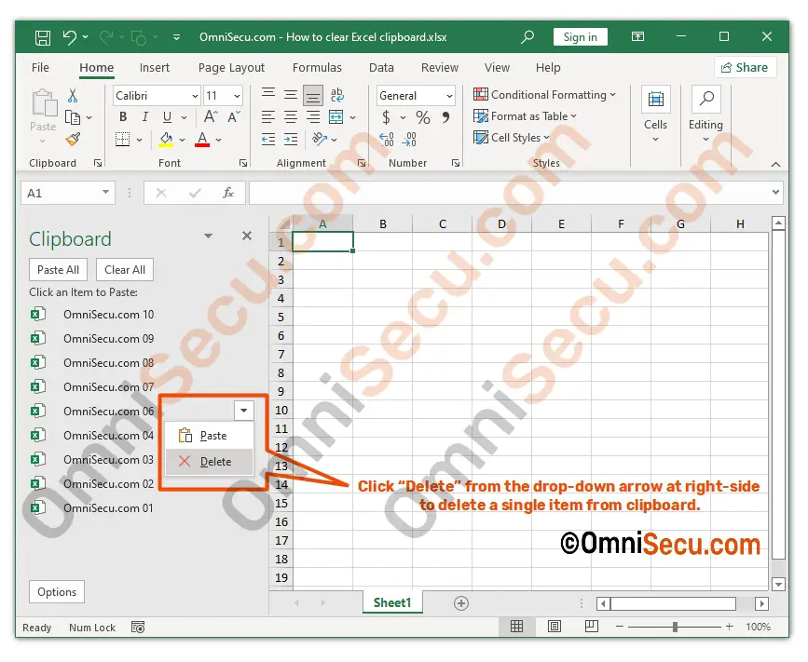Viewport: 808px width, 662px height.
Task: Switch to Page Layout tab
Action: [231, 68]
